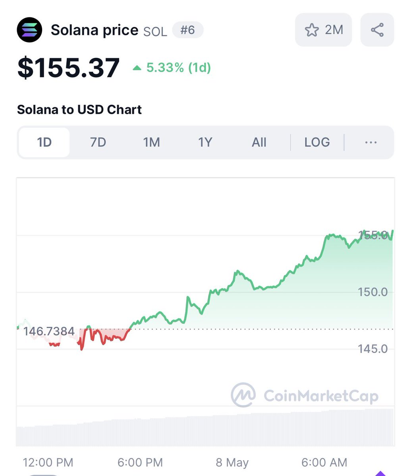411x476 pixels.
Task: Click the 146.7384 opening price label
Action: coord(49,331)
